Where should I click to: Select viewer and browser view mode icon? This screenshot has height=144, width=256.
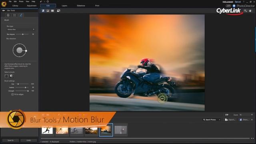pos(43,11)
